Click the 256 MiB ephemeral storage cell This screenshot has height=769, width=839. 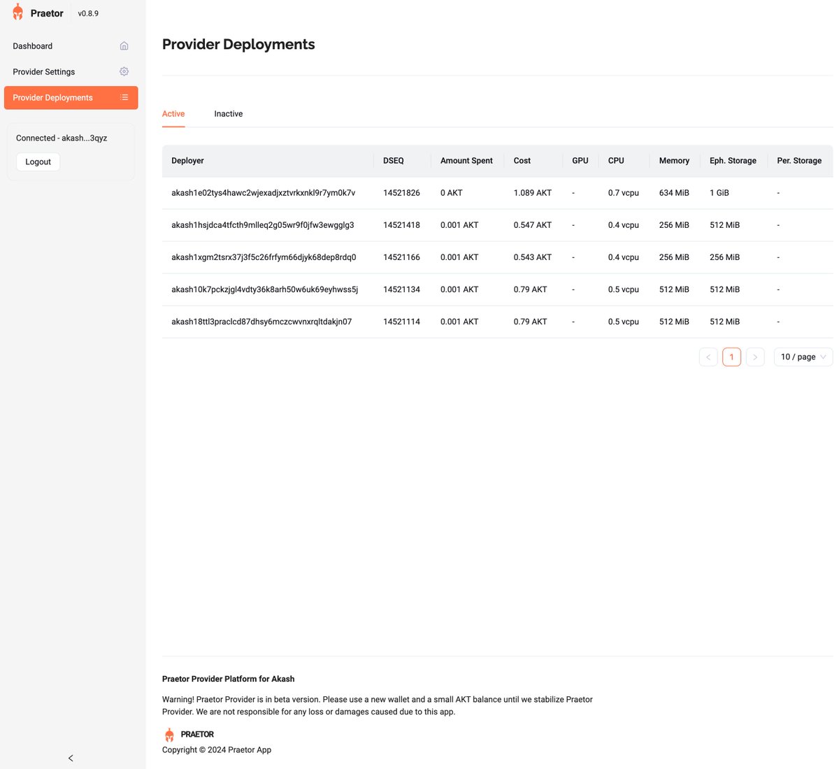click(x=724, y=257)
